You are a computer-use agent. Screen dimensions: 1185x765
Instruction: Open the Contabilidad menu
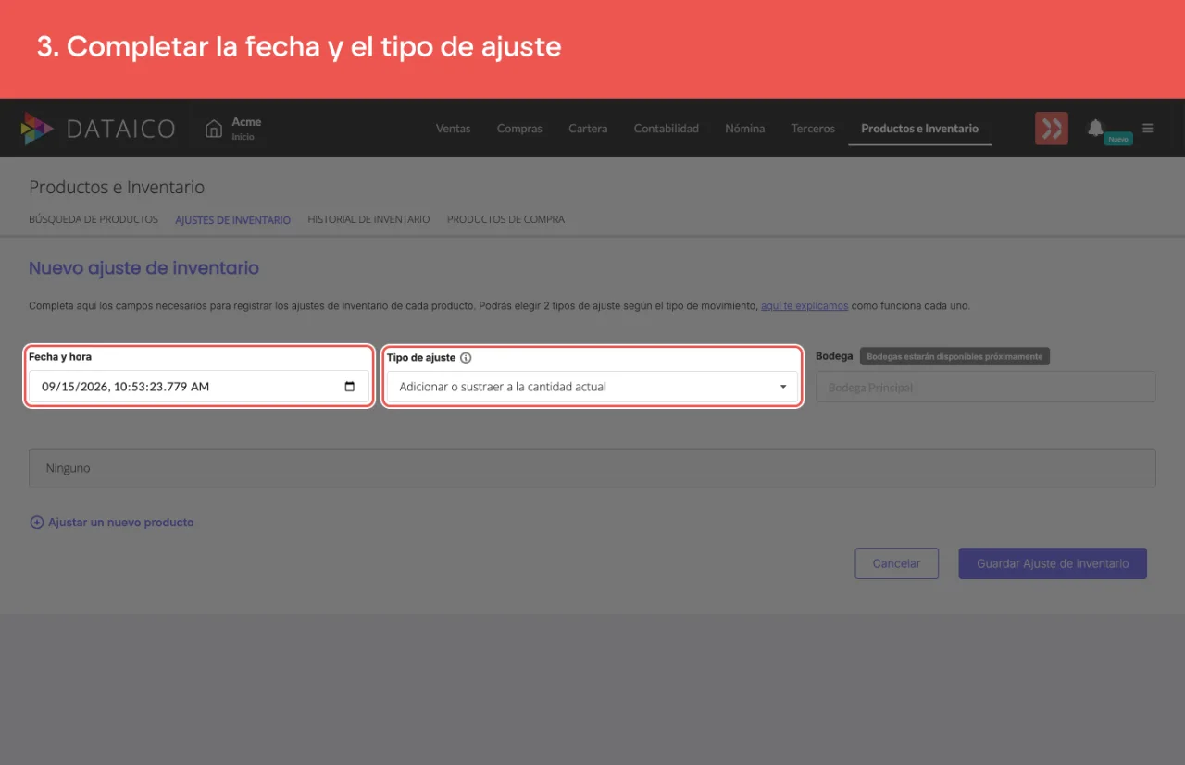click(667, 129)
